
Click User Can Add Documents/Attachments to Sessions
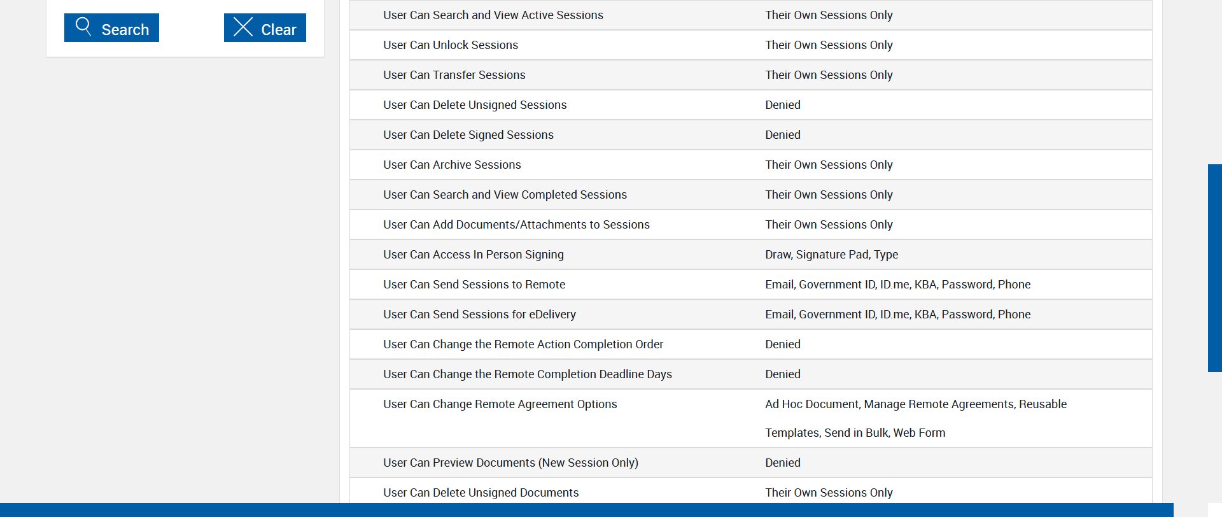coord(516,225)
